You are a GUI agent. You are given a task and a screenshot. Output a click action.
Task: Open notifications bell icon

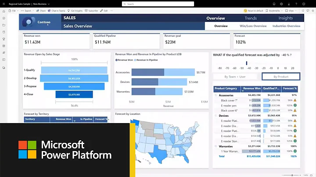(274, 4)
